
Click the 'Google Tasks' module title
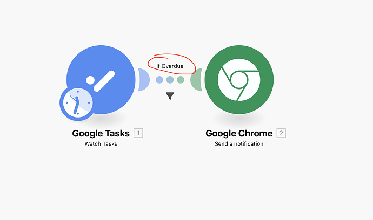point(101,133)
